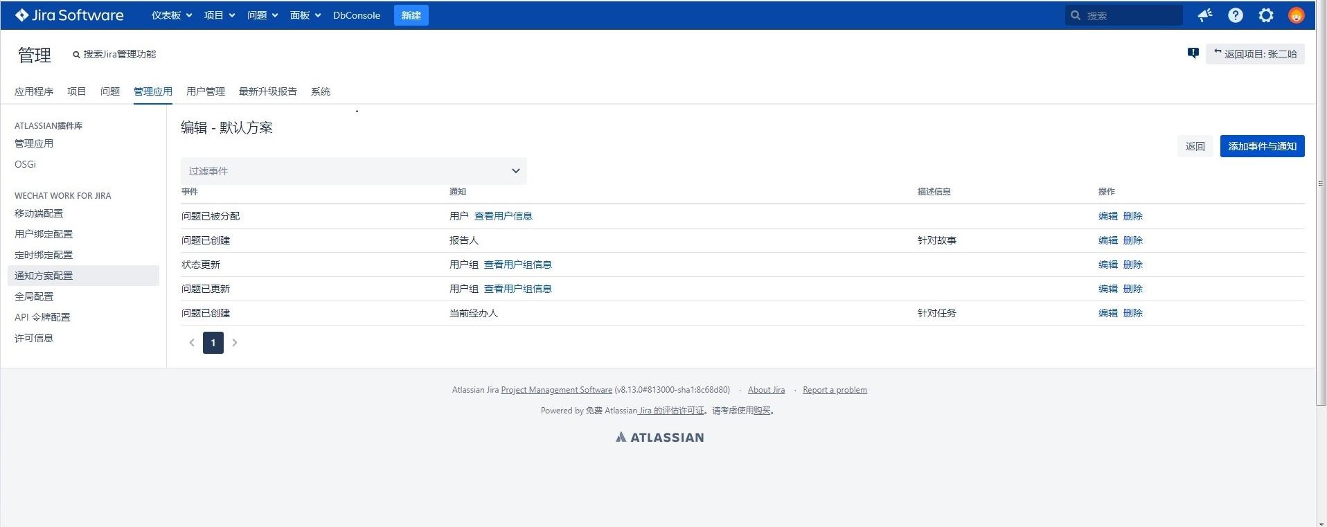Open the notifications megaphone icon

[x=1205, y=15]
